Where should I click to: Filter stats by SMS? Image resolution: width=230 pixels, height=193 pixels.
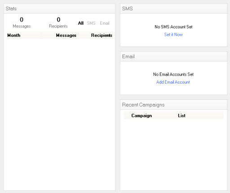coord(91,23)
